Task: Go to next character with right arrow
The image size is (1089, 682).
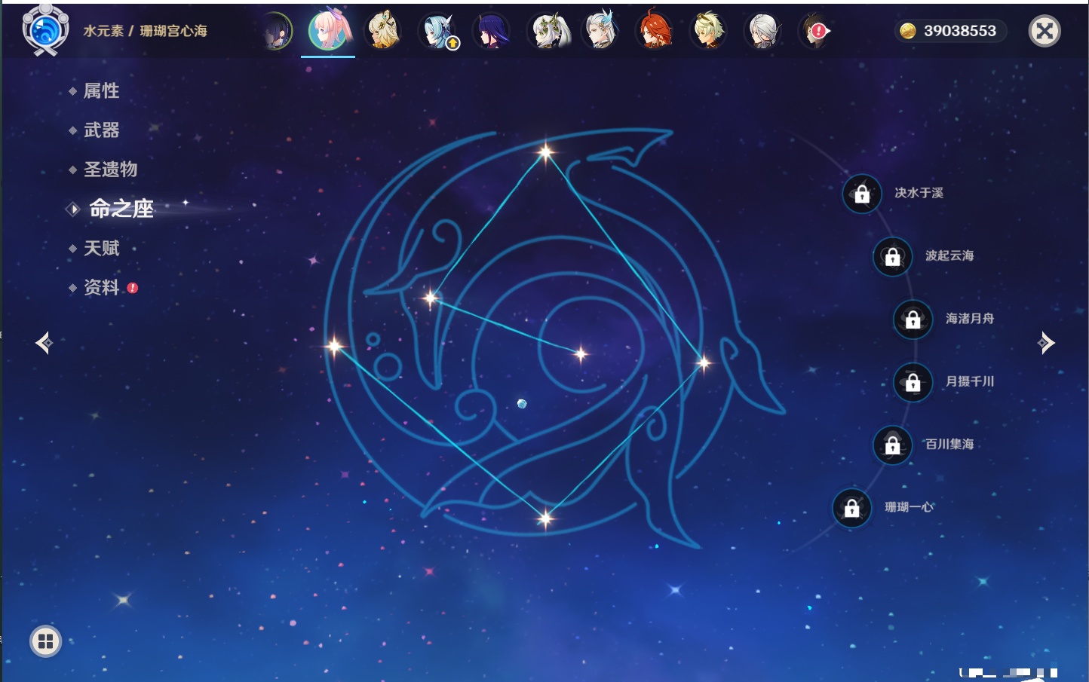Action: tap(1046, 343)
